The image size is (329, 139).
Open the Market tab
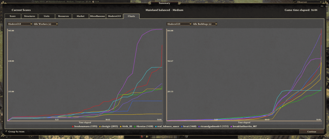pos(81,16)
